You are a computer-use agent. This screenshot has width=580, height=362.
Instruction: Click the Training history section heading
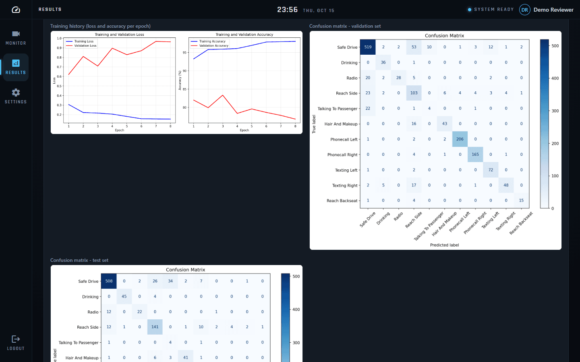pyautogui.click(x=100, y=26)
